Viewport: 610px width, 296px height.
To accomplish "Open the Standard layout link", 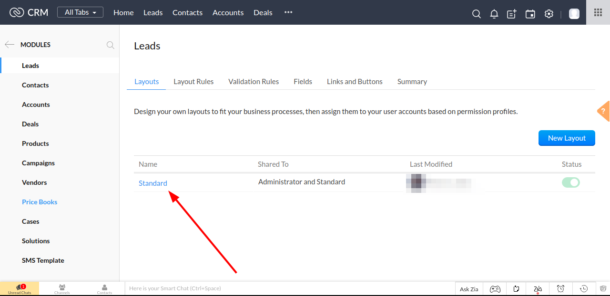I will tap(153, 183).
